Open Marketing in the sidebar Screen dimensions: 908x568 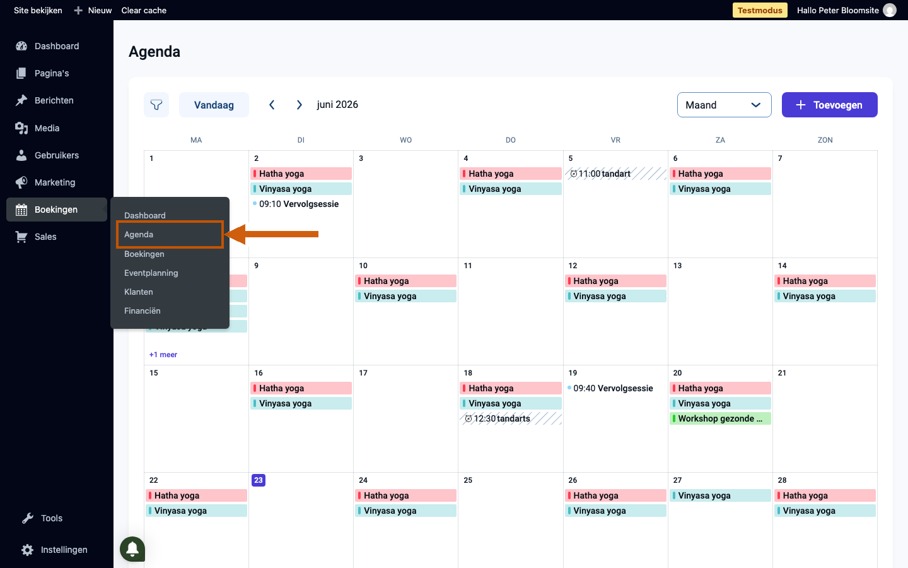(57, 182)
